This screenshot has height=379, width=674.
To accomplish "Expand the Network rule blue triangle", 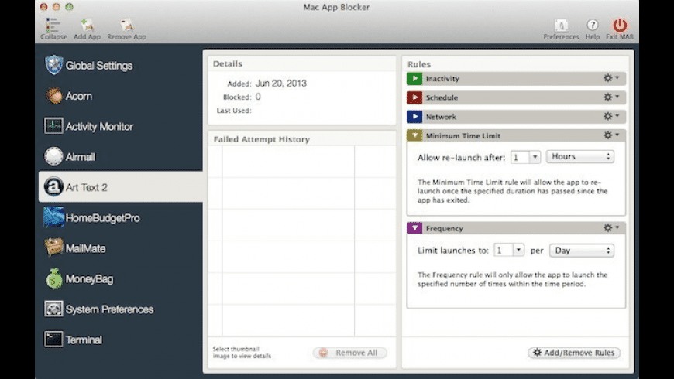I will coord(414,116).
